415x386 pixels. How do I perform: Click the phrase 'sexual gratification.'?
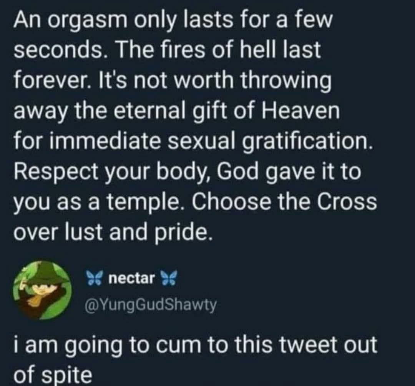[272, 143]
